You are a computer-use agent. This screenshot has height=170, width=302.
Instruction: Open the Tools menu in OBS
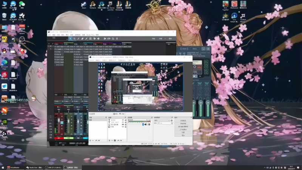[130, 60]
